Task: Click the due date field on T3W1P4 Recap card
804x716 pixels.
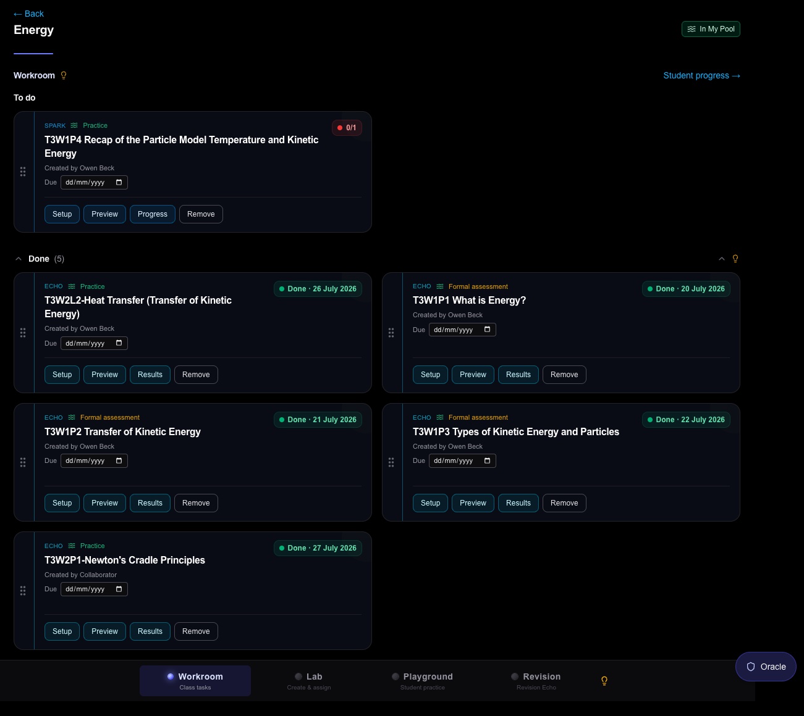Action: click(94, 183)
